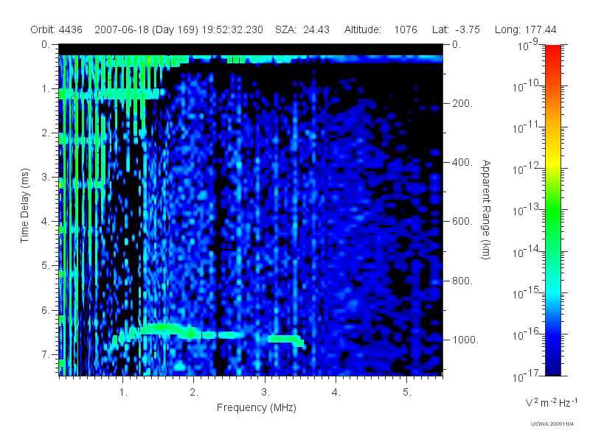Viewport: 590px width, 442px height.
Task: Click the 7. ms time delay tick label
Action: (46, 354)
